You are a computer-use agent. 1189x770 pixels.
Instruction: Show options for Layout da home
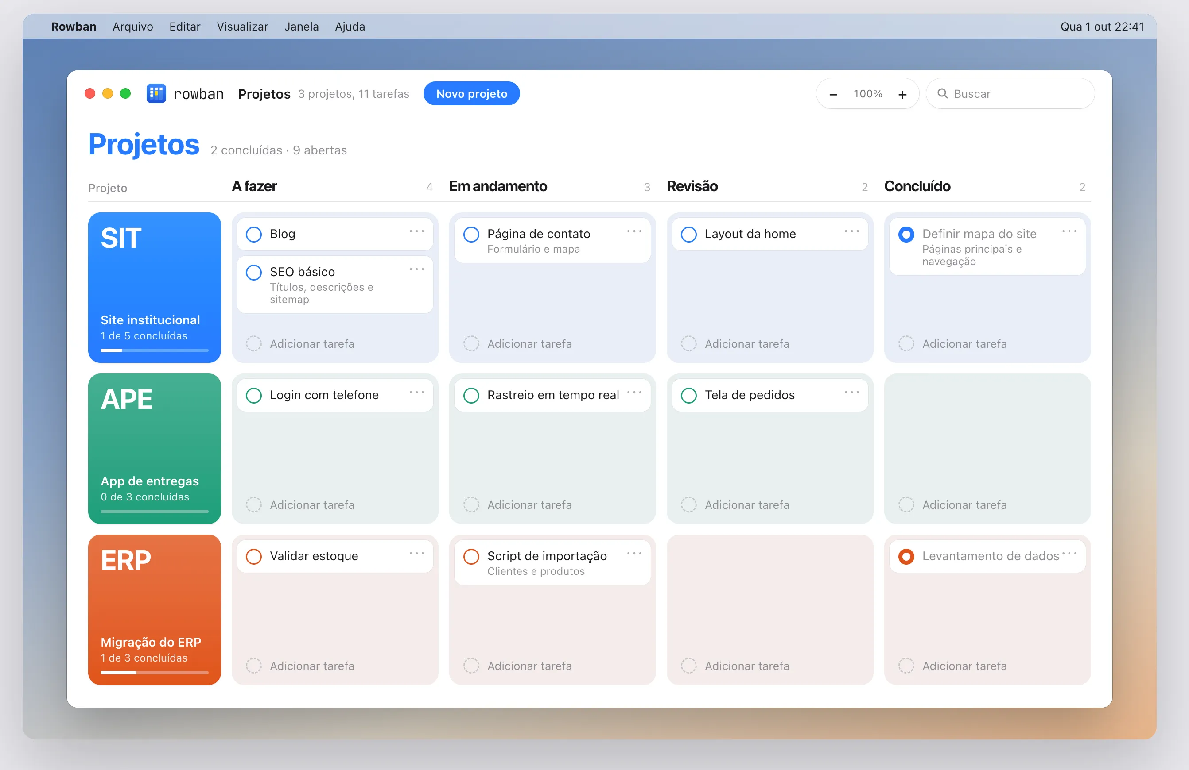point(851,231)
